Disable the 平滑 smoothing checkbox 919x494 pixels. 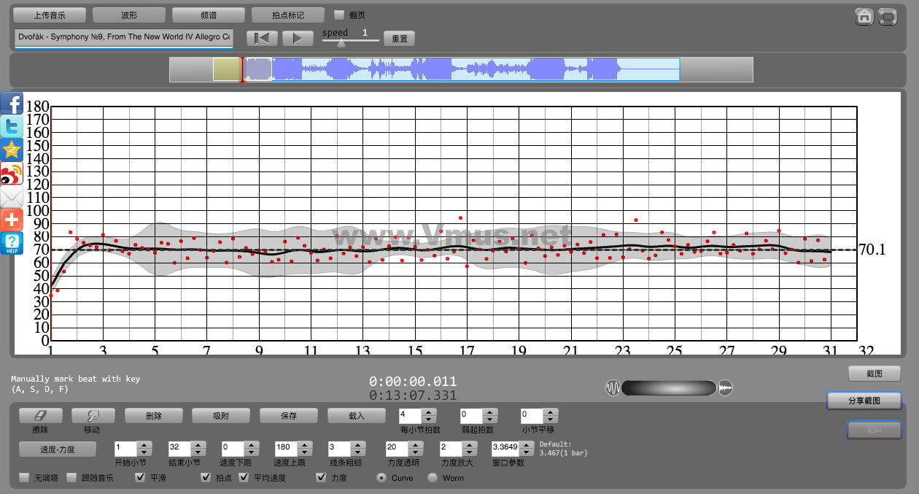pos(140,478)
